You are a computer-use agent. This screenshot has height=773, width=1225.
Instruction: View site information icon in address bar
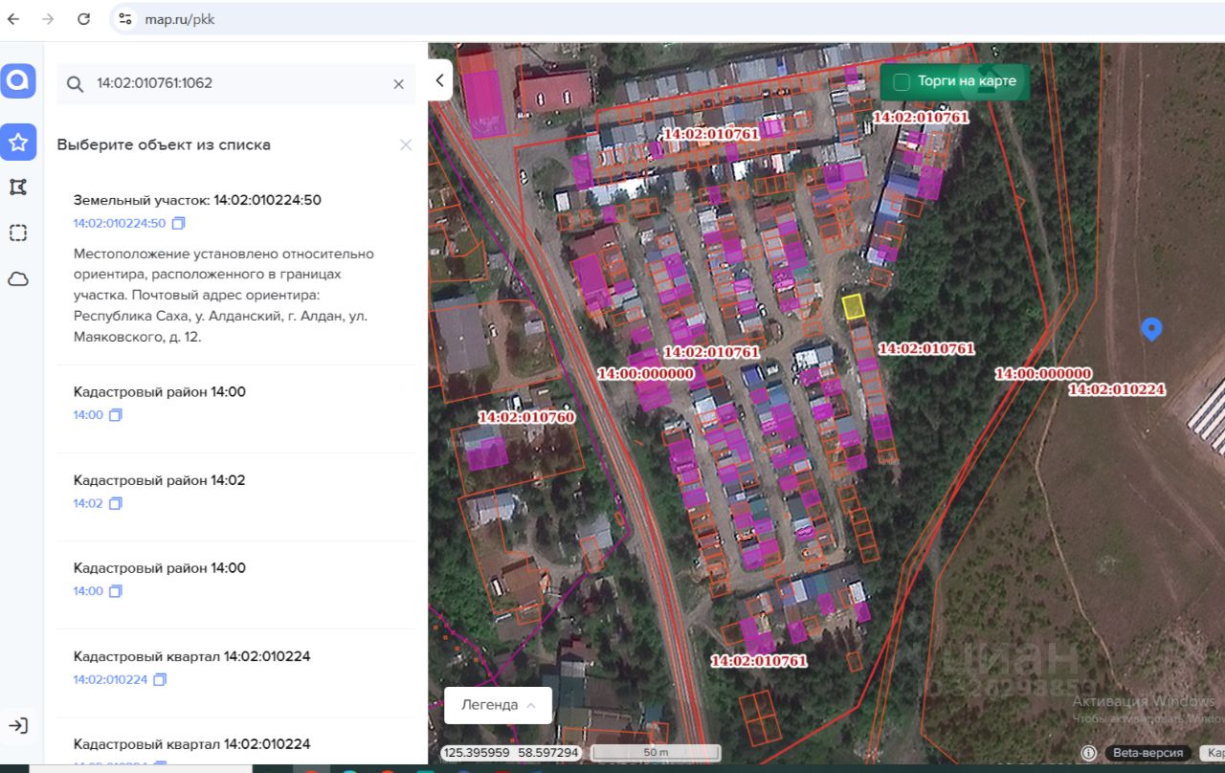(123, 19)
